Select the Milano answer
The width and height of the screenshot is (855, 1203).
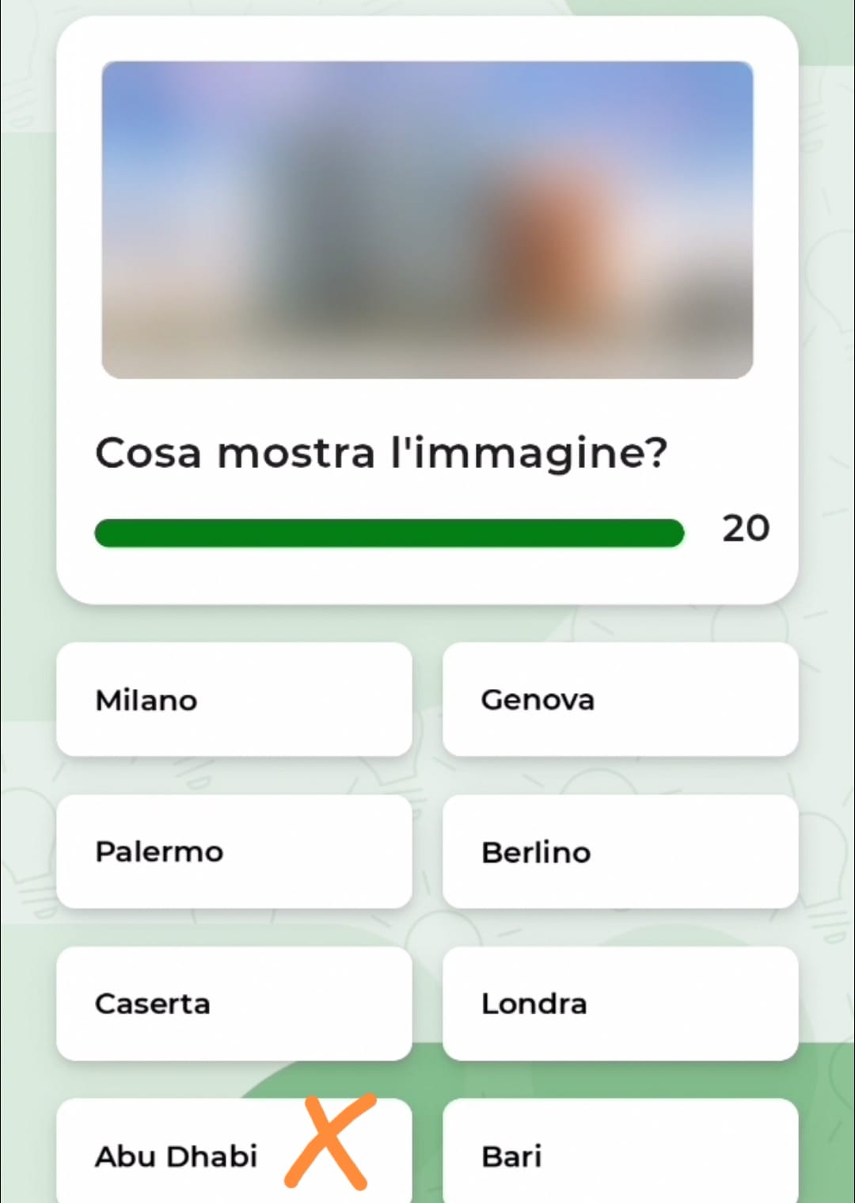[234, 699]
